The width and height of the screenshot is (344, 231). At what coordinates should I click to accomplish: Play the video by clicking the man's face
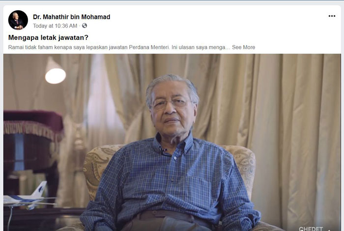[x=172, y=108]
